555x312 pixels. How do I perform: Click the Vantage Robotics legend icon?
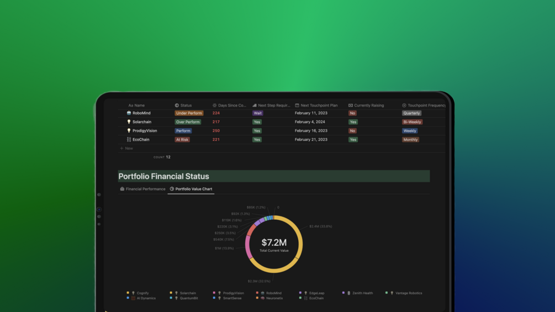point(392,293)
